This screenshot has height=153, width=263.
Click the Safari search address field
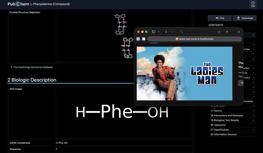pyautogui.click(x=197, y=32)
